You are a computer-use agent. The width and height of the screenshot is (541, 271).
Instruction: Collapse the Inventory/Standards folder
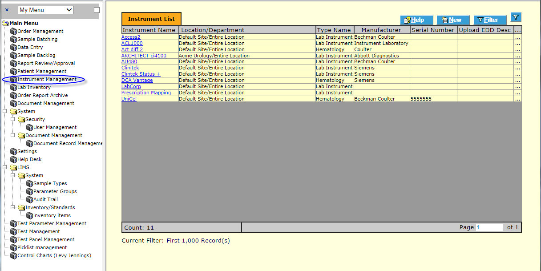pos(13,207)
